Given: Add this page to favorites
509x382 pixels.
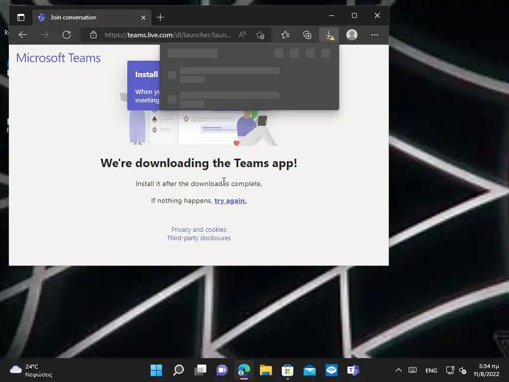Looking at the screenshot, I should tap(260, 35).
